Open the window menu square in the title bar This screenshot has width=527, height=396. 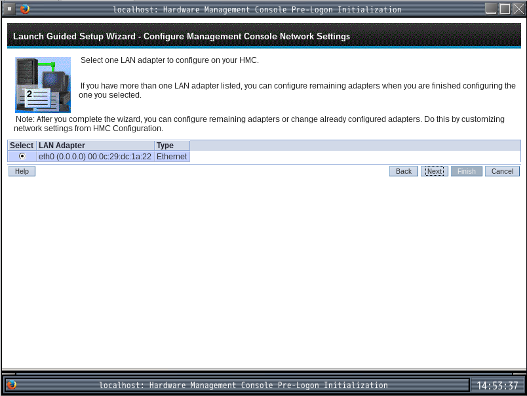[10, 9]
